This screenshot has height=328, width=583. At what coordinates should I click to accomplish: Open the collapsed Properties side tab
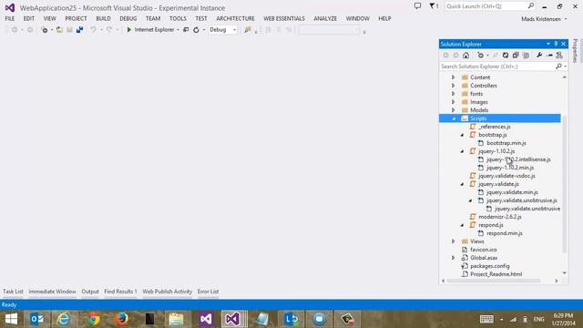point(575,51)
